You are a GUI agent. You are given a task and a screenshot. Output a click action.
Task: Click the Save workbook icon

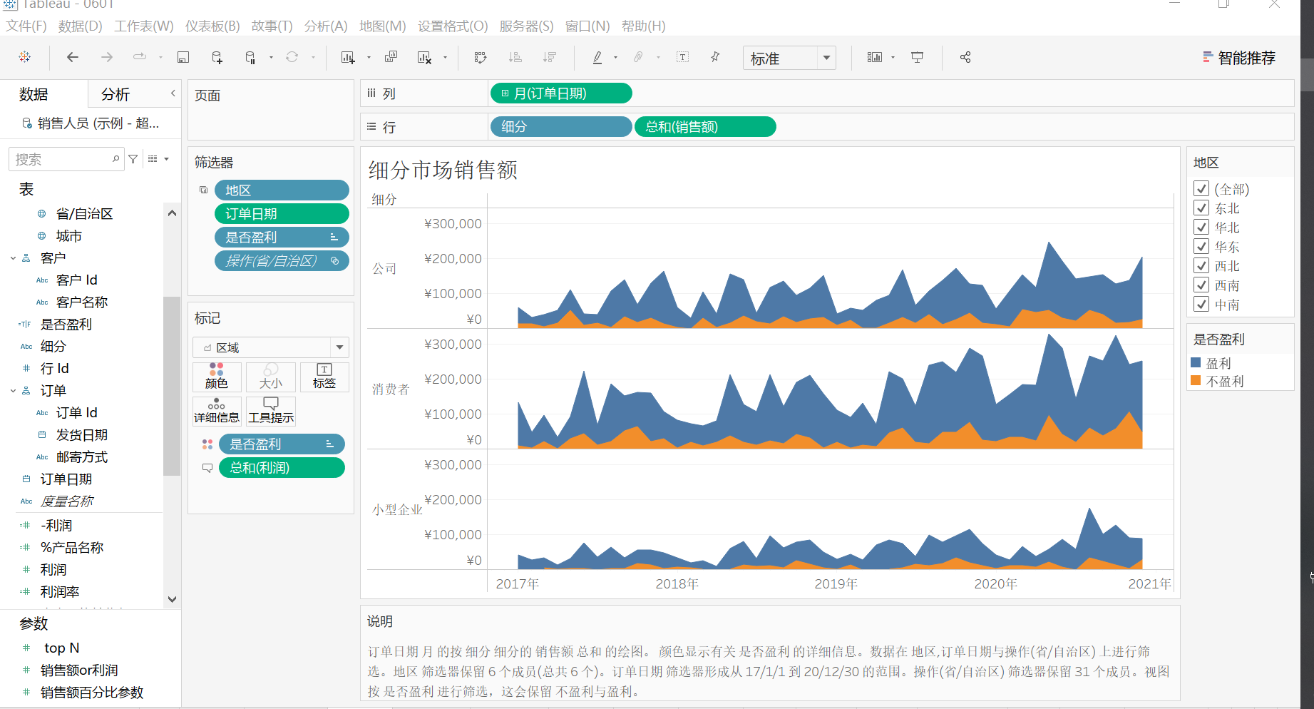[183, 57]
